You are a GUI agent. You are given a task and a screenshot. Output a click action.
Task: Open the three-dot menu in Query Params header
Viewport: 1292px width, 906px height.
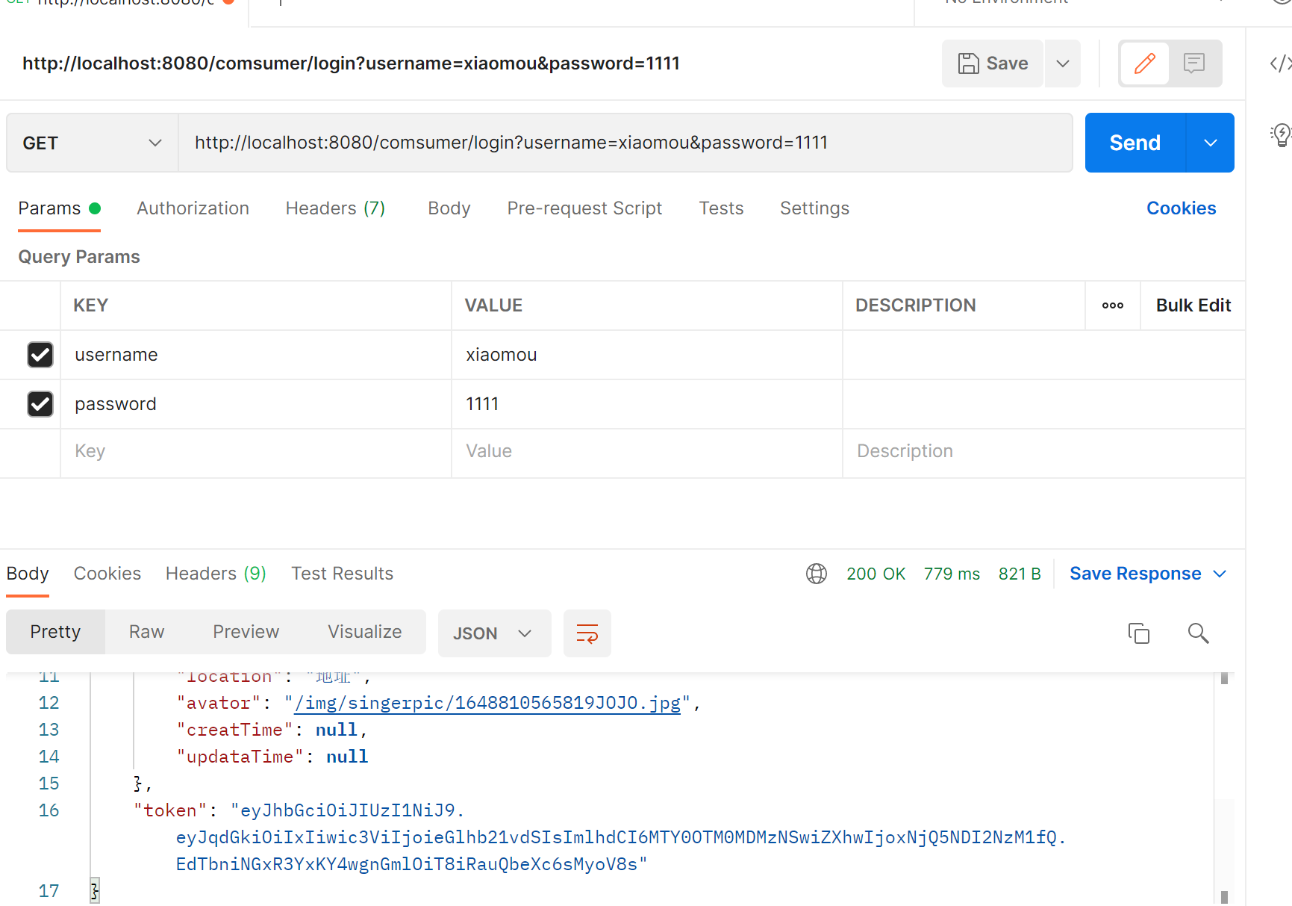click(x=1112, y=305)
